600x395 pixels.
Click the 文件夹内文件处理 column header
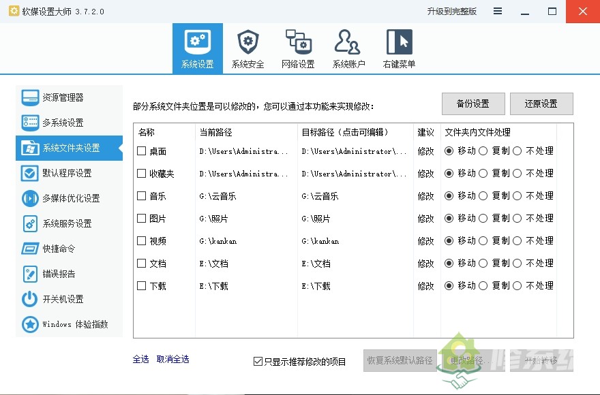(x=477, y=132)
